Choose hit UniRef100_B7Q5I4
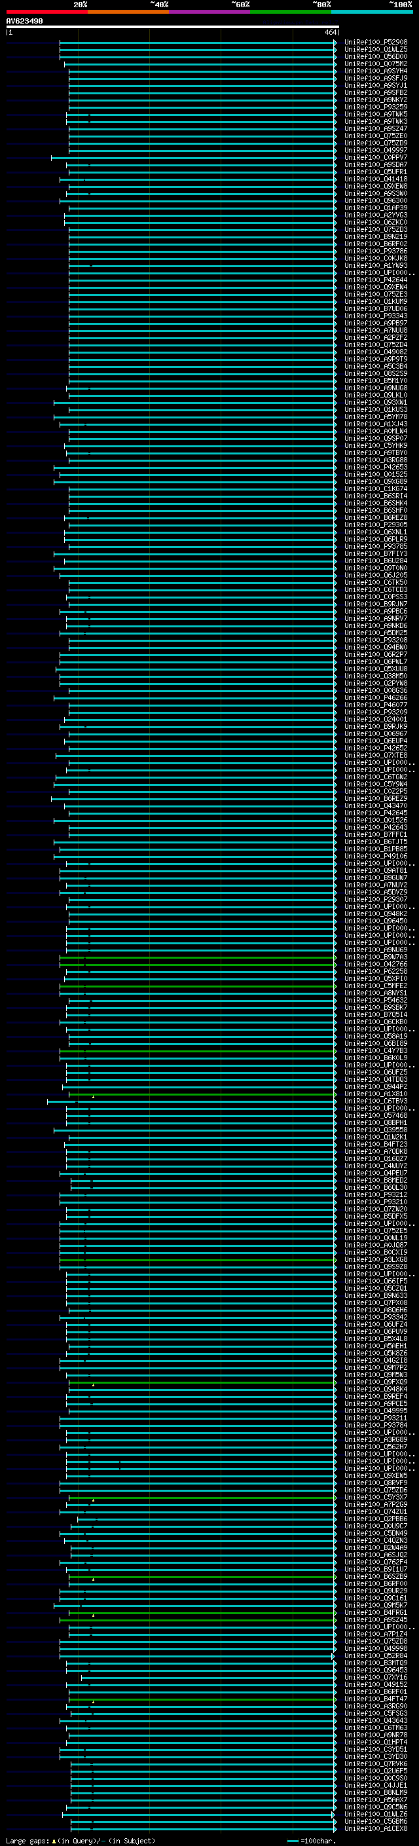The image size is (419, 1846). [376, 1015]
